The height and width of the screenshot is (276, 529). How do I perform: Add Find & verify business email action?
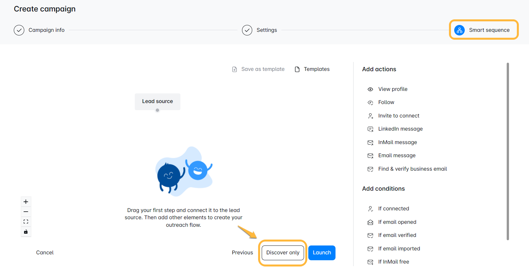[x=412, y=169]
